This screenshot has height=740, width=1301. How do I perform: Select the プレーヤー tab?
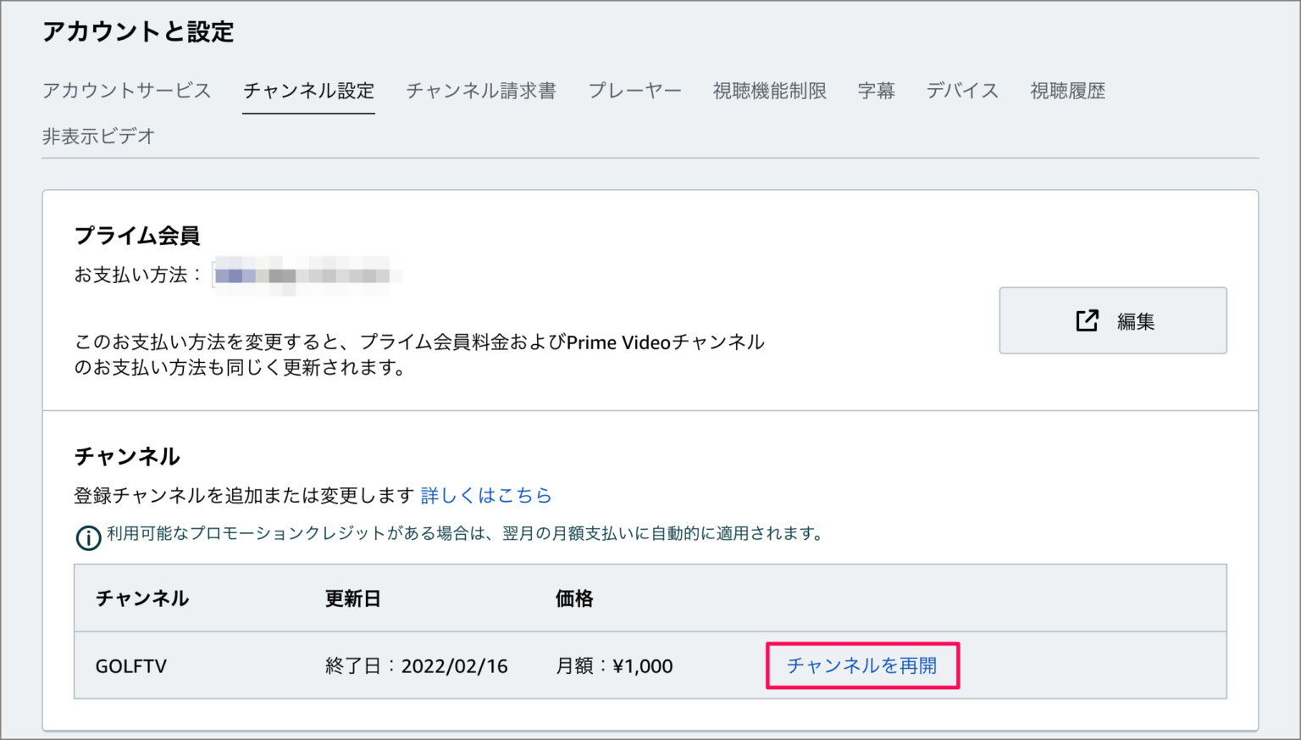(634, 91)
